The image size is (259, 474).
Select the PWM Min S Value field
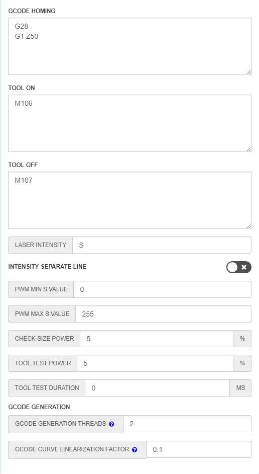(x=162, y=289)
